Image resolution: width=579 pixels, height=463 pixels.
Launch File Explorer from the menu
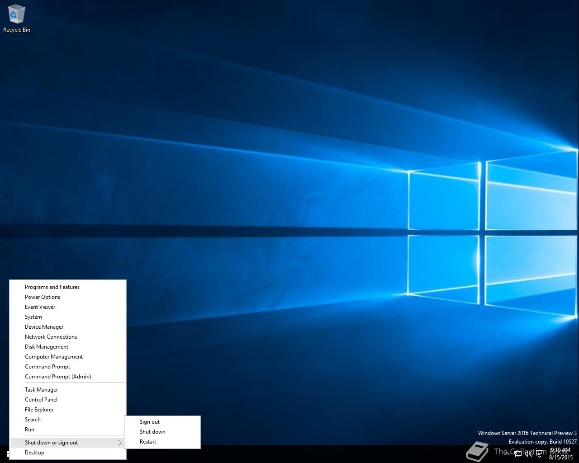(x=67, y=410)
